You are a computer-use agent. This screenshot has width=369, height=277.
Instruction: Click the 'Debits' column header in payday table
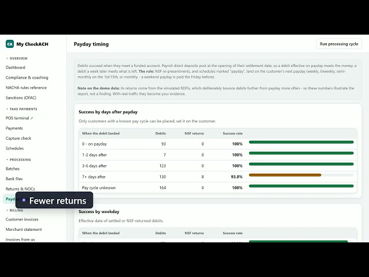coord(160,133)
